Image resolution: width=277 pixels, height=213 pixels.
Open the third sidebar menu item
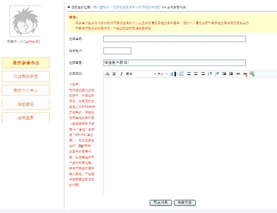pyautogui.click(x=26, y=90)
